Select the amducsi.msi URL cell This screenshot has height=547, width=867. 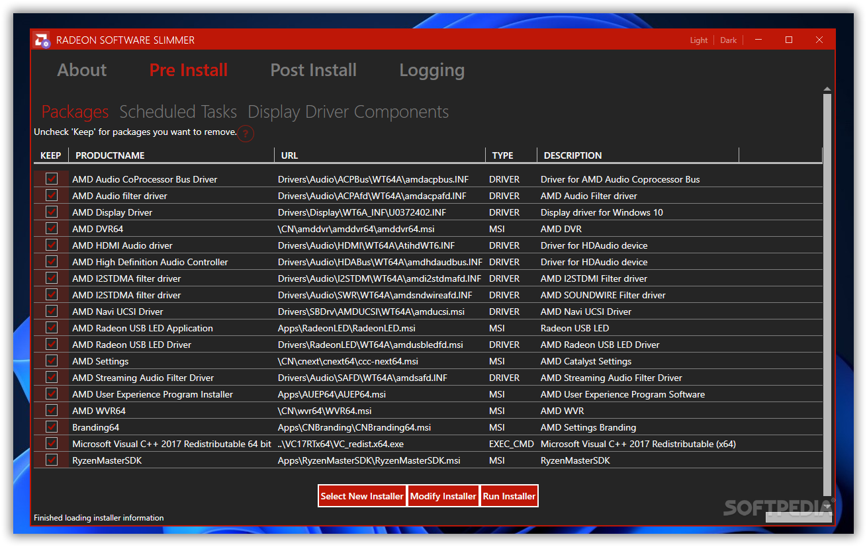point(371,312)
